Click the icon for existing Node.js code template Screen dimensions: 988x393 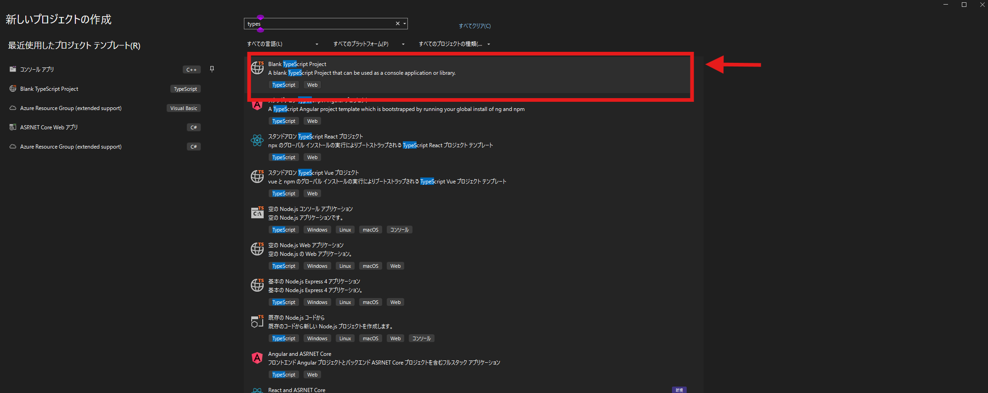point(257,321)
